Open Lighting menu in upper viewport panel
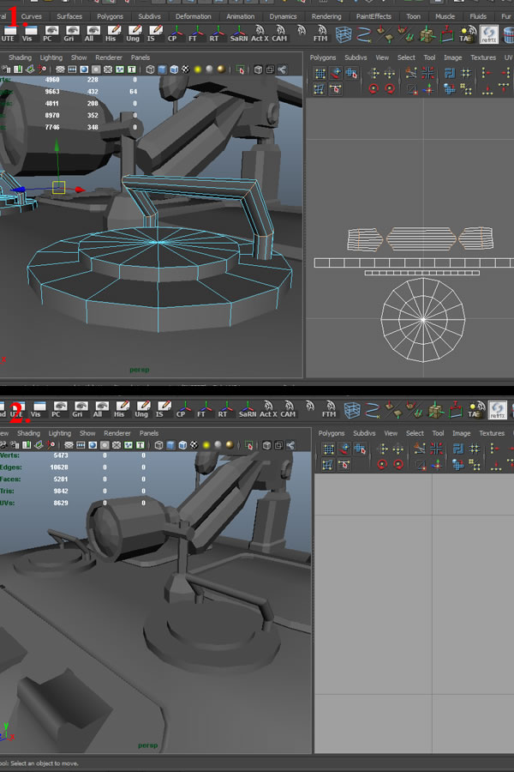This screenshot has height=772, width=514. click(x=51, y=57)
